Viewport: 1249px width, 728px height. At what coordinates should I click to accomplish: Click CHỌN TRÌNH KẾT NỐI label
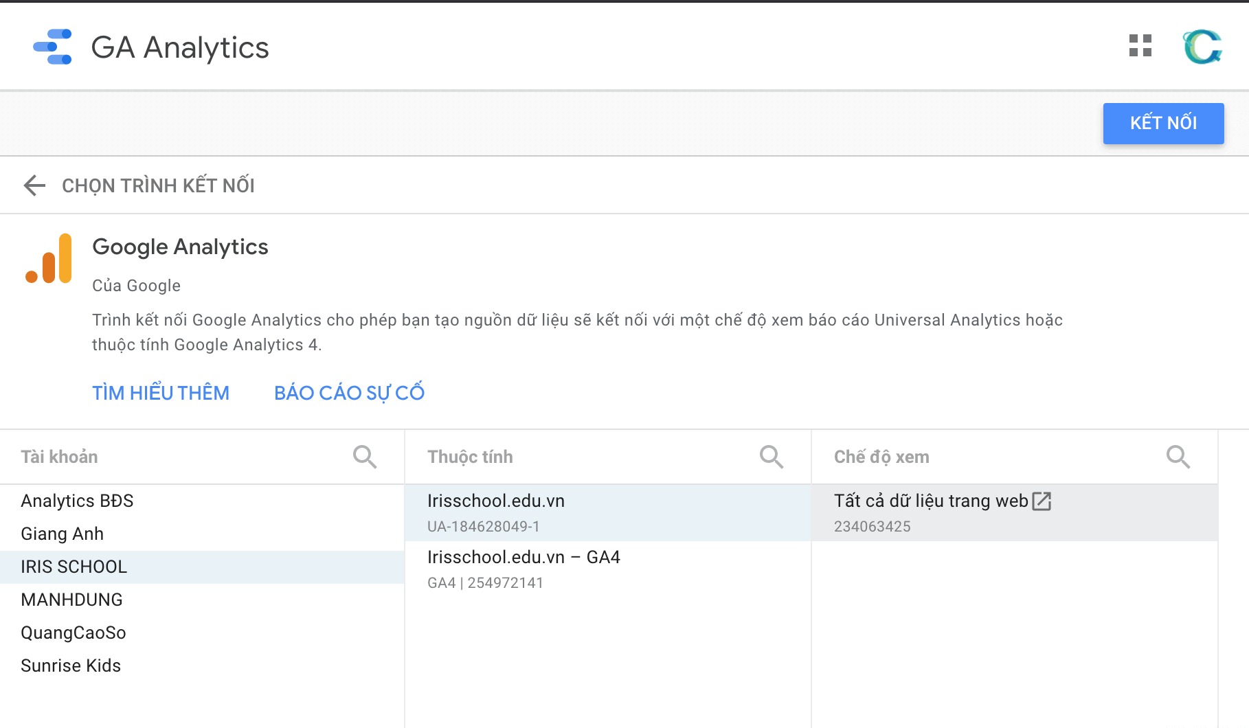coord(158,185)
